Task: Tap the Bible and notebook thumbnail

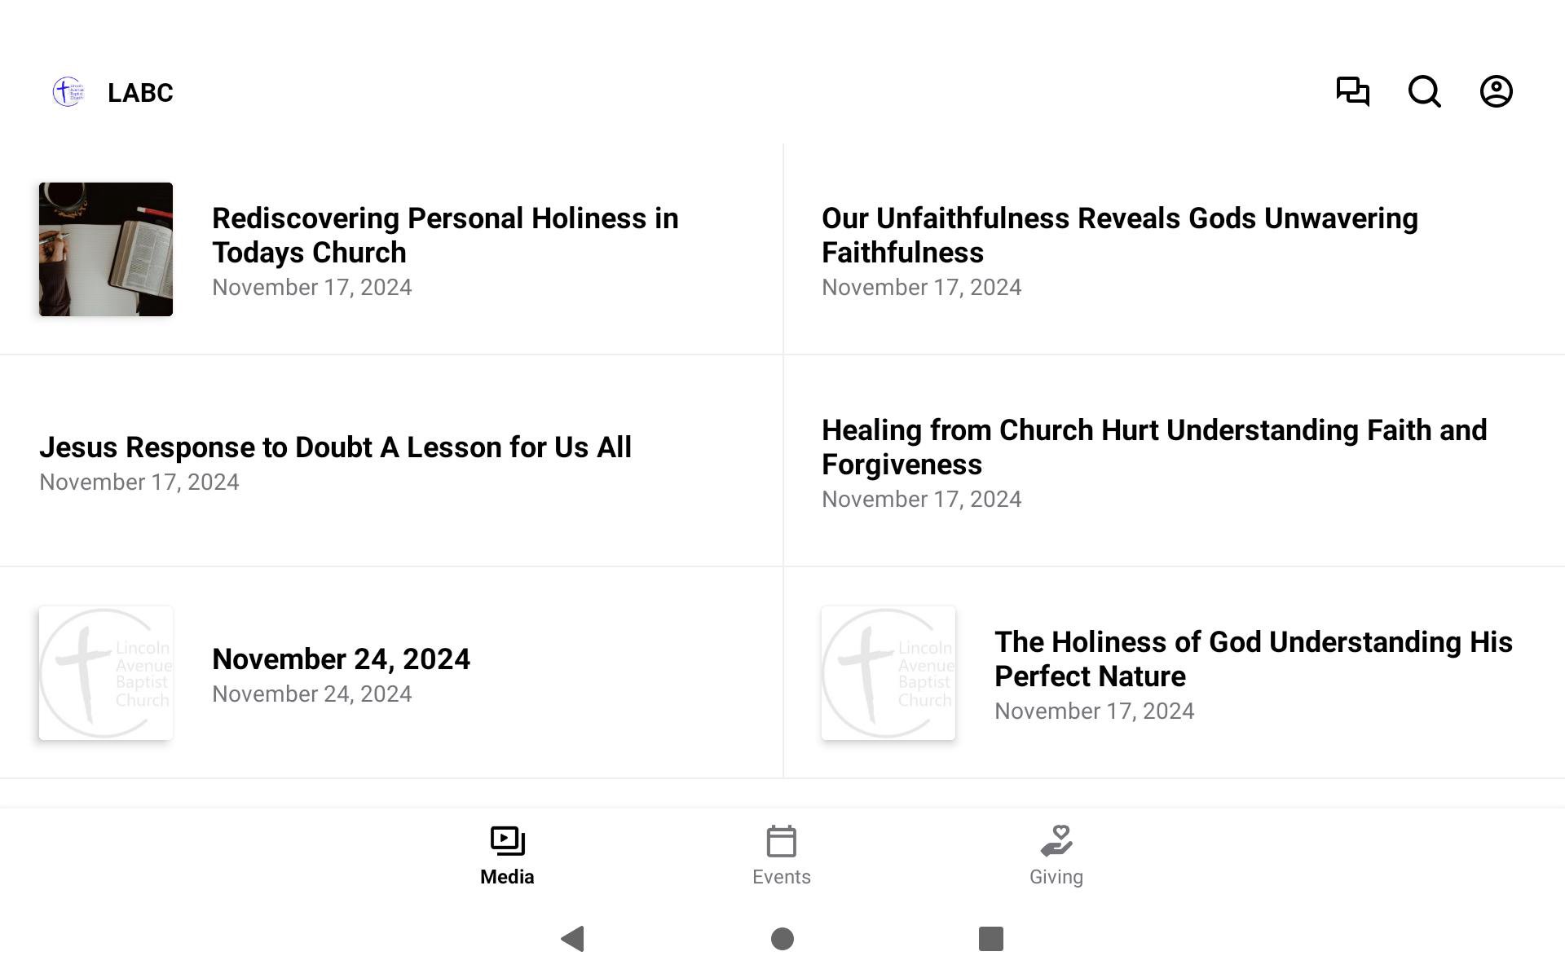Action: (106, 249)
